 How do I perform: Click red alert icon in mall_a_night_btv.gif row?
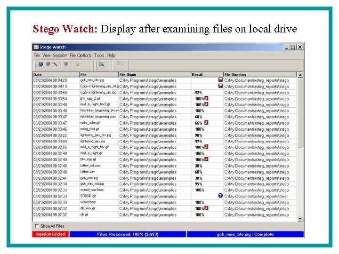[206, 147]
